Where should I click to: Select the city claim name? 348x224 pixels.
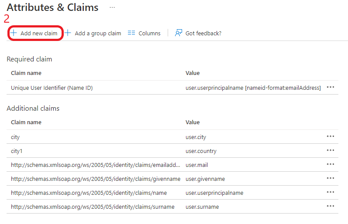tap(15, 137)
